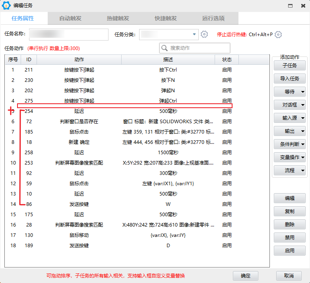The height and width of the screenshot is (283, 310).
Task: Expand the 任务分类 dropdown
Action: (x=194, y=35)
